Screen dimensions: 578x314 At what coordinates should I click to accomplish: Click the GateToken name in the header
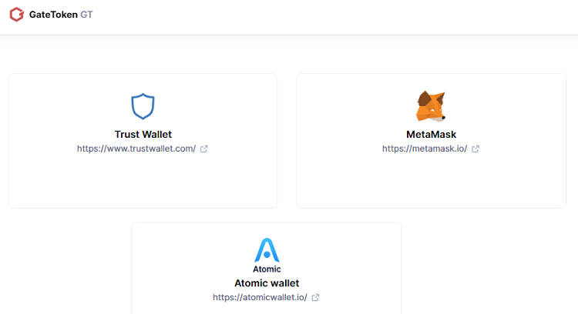(53, 15)
